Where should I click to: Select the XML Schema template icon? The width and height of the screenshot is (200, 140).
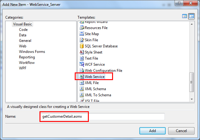82,89
